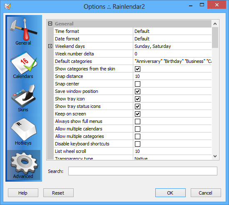Select the Time format row label

point(67,31)
